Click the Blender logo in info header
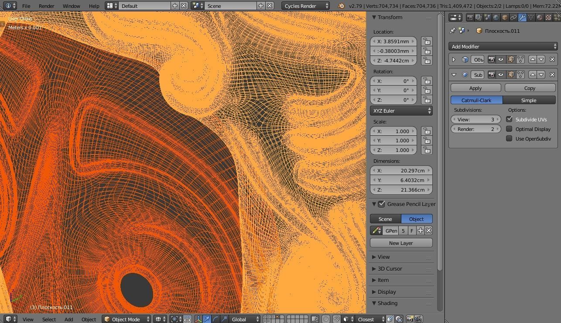Viewport: 561px width, 323px height. pos(341,6)
